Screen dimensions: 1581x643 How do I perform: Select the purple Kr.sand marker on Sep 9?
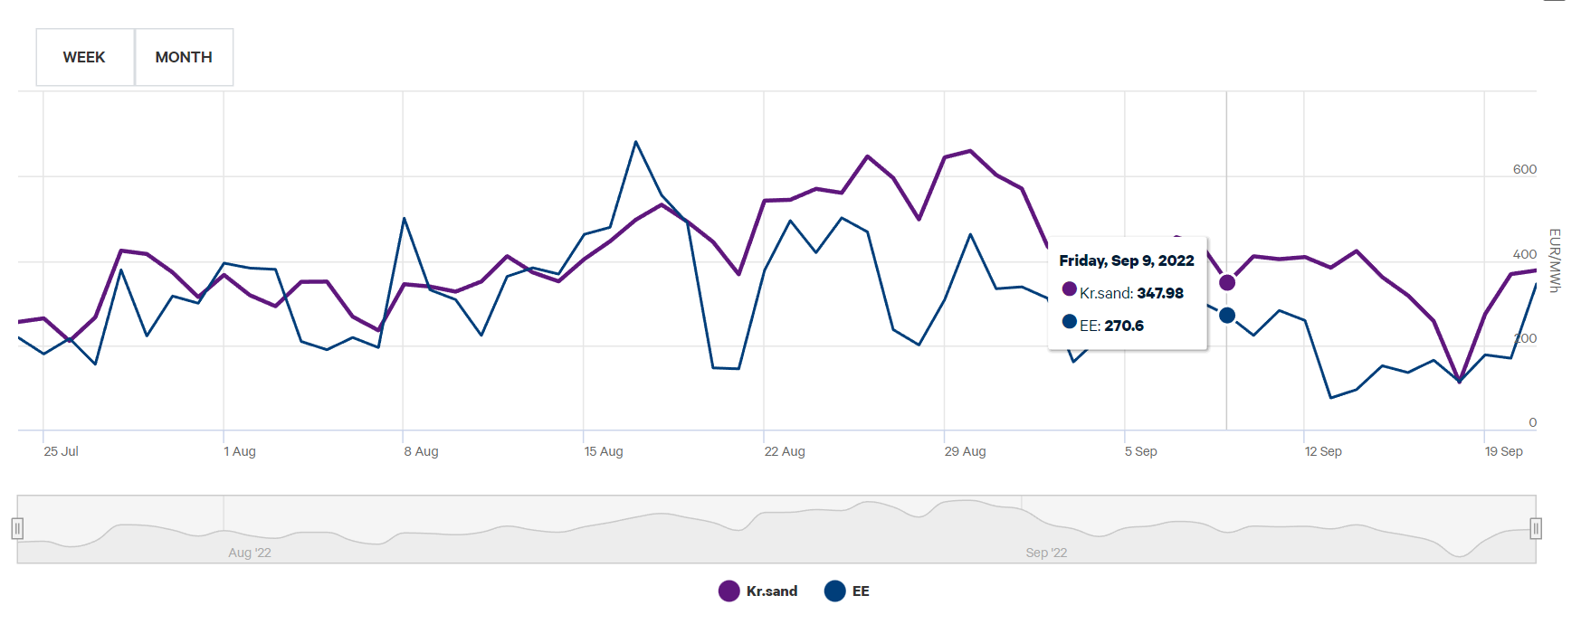pyautogui.click(x=1227, y=282)
